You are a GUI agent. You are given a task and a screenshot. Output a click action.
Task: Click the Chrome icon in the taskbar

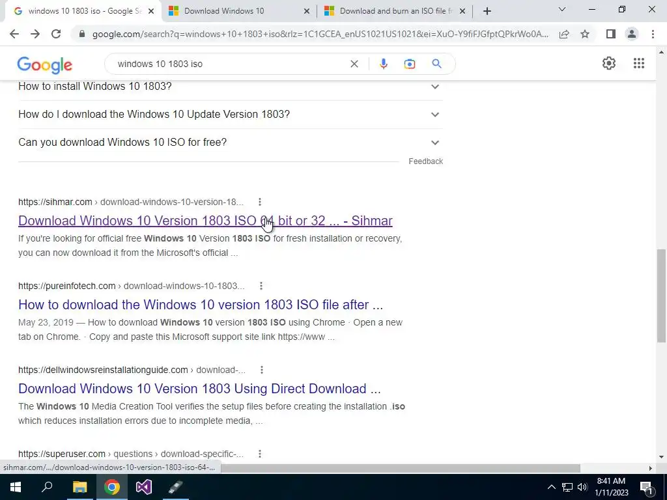(x=112, y=487)
